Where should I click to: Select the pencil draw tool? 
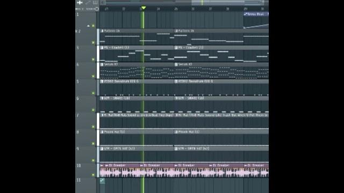click(88, 3)
